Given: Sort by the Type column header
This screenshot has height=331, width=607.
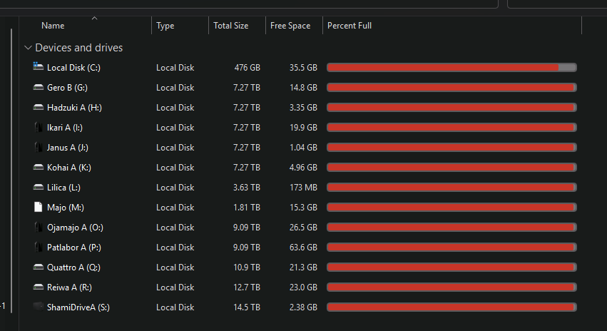Looking at the screenshot, I should [165, 26].
